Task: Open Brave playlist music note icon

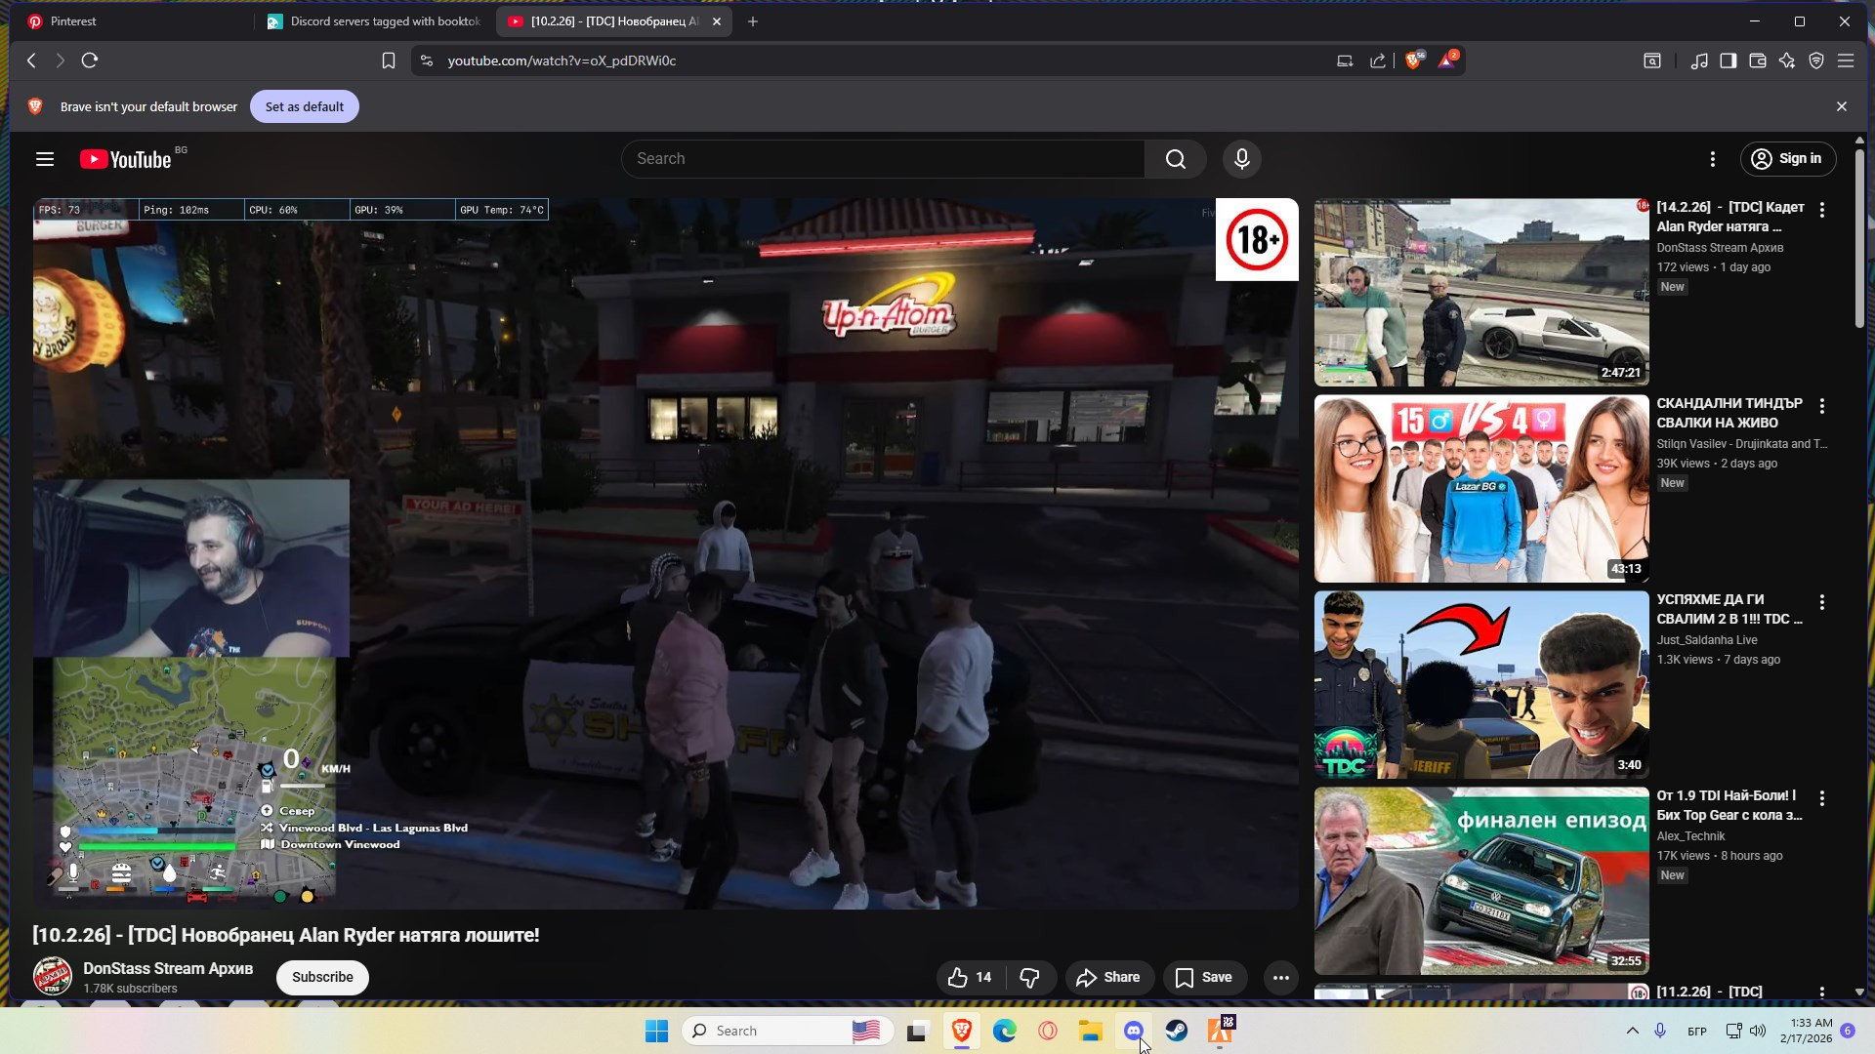Action: [x=1699, y=61]
